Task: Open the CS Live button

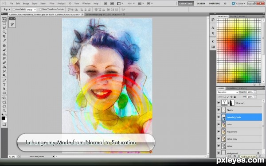Action: [x=239, y=4]
